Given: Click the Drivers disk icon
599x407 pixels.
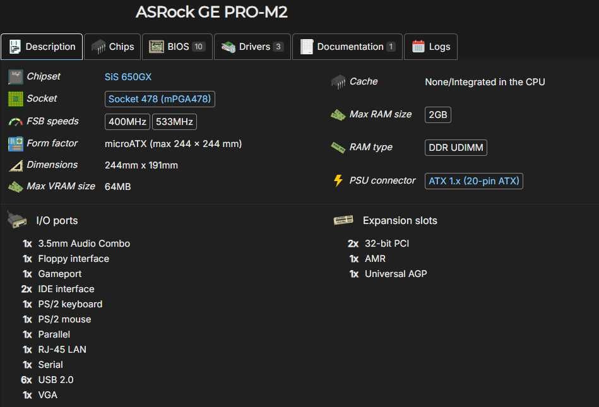Looking at the screenshot, I should coord(228,47).
